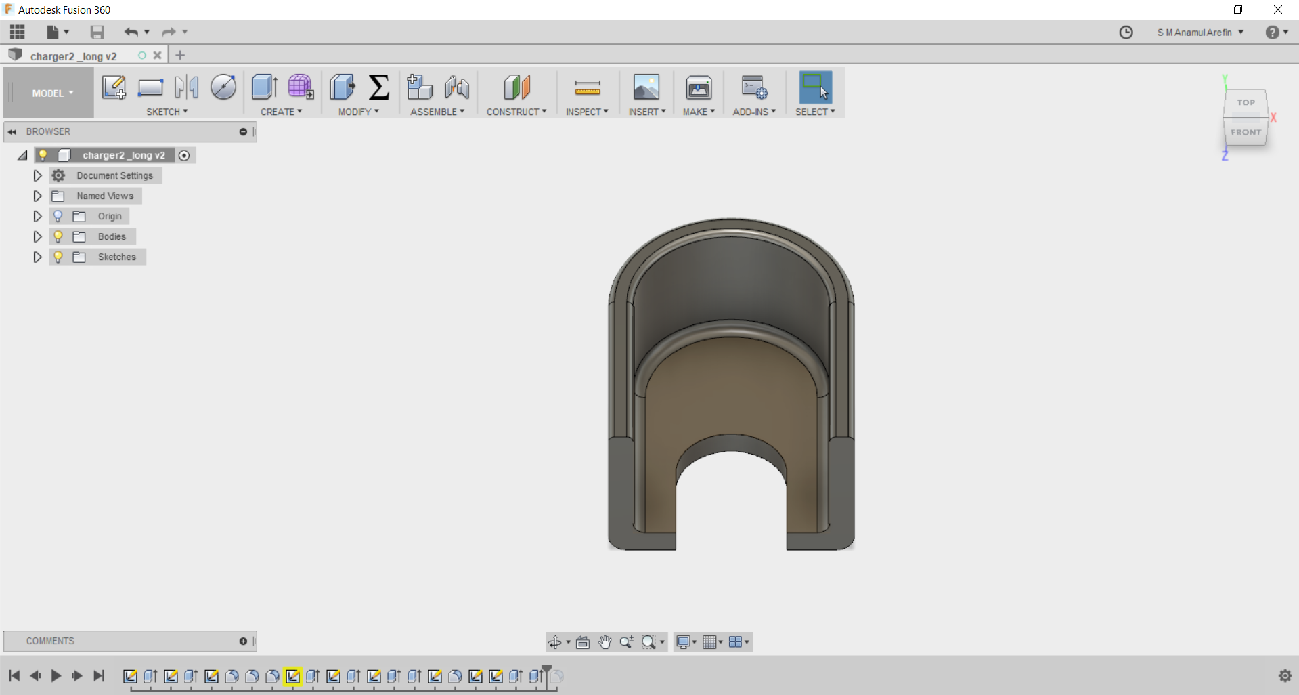Screen dimensions: 1299x695
Task: Click the Create Sketch icon
Action: (114, 87)
